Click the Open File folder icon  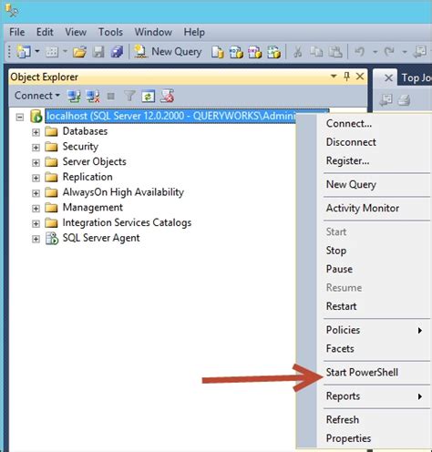[x=79, y=52]
